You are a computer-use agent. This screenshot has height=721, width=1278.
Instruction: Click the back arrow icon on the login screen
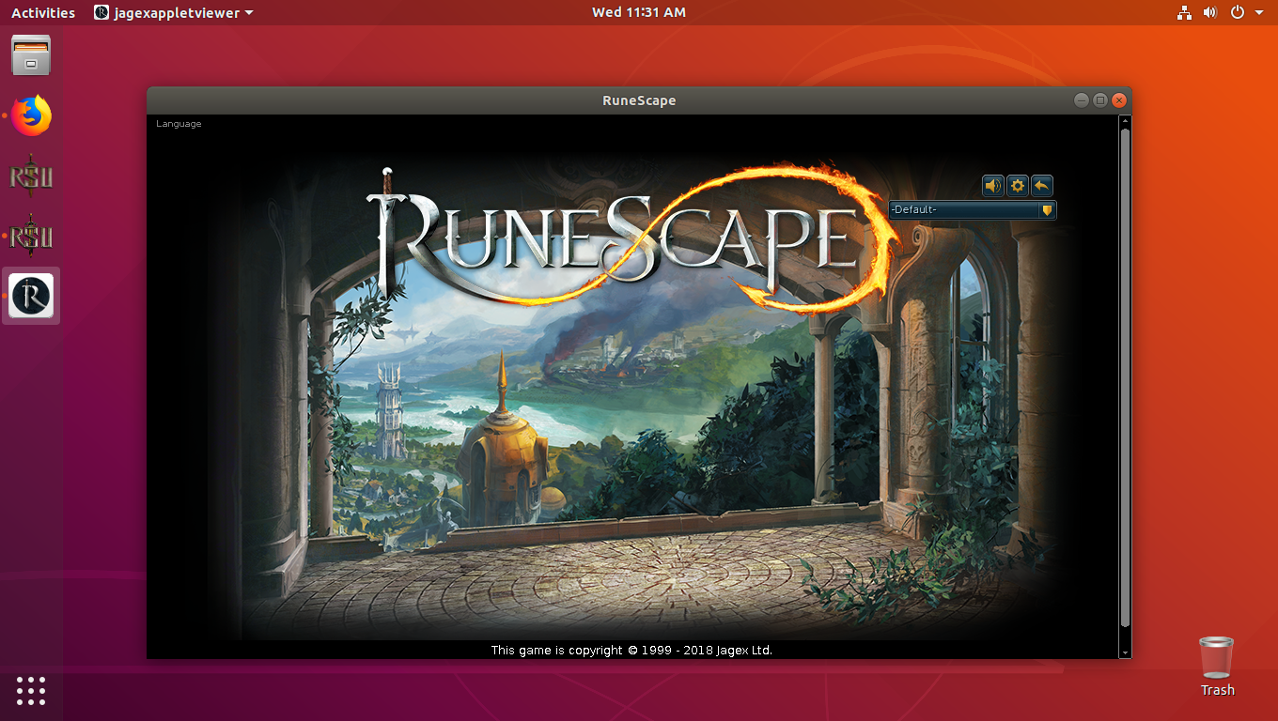coord(1041,185)
